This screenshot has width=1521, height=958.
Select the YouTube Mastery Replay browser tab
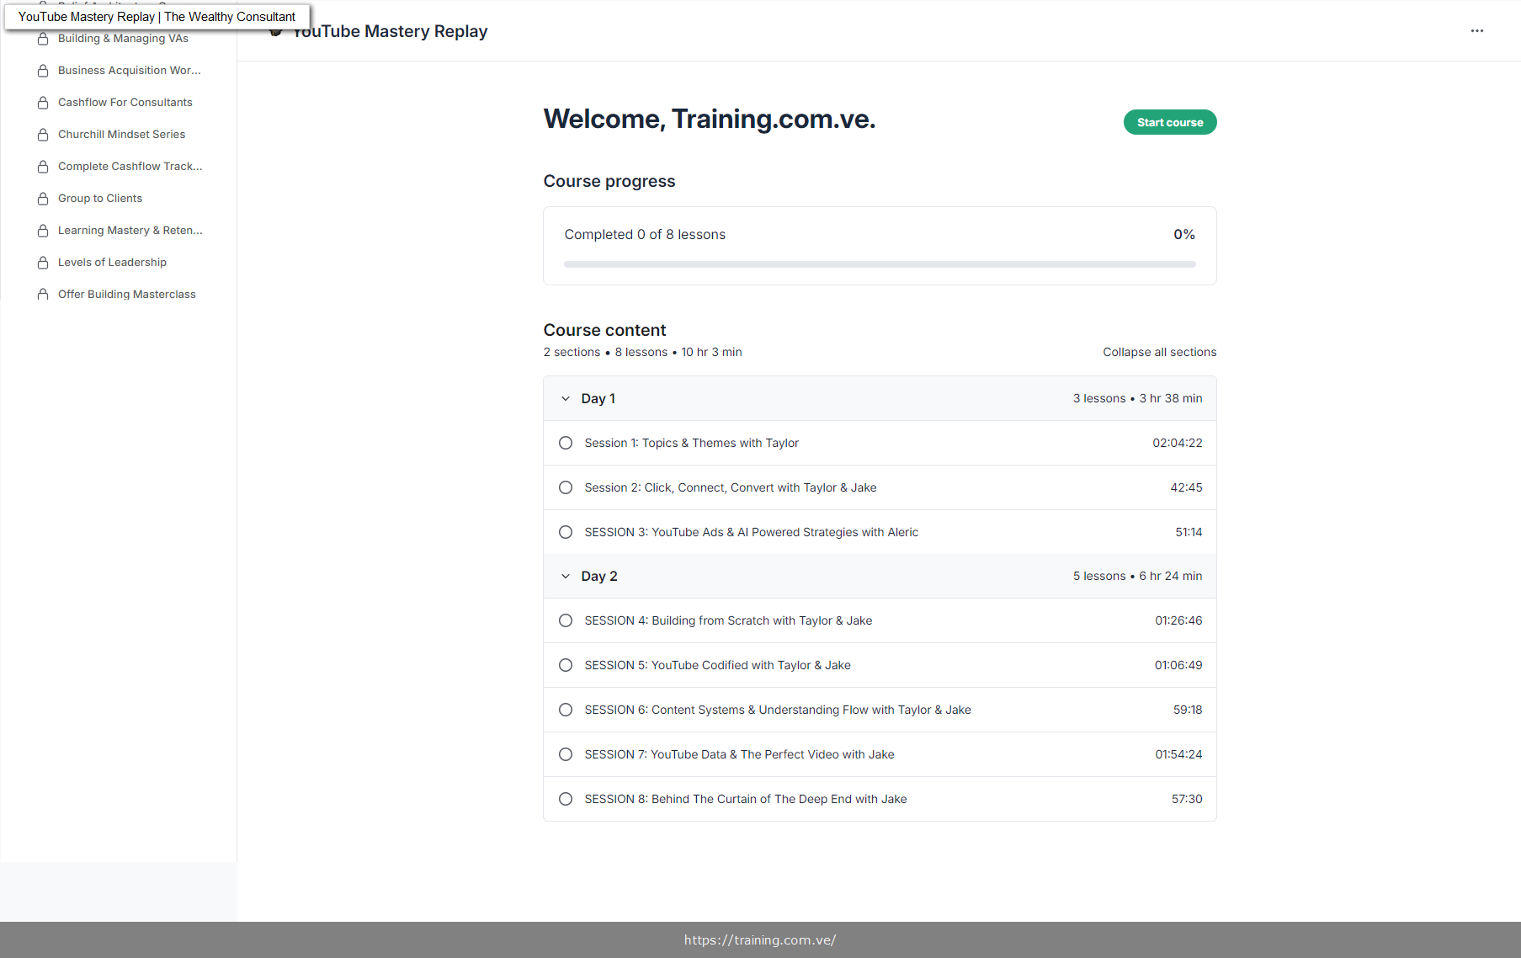[156, 16]
